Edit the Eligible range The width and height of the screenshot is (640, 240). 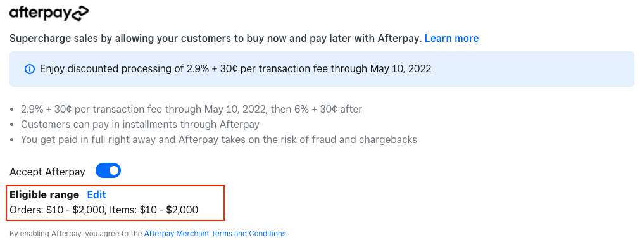pyautogui.click(x=96, y=194)
